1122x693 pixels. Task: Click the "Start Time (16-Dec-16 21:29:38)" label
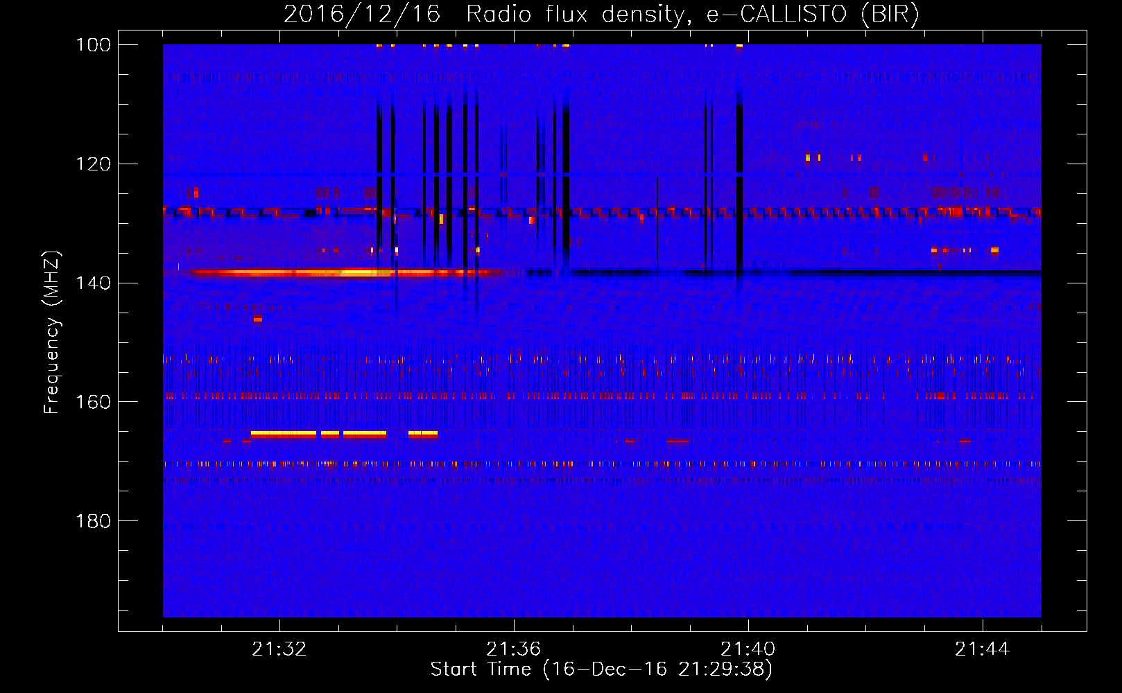(x=601, y=669)
